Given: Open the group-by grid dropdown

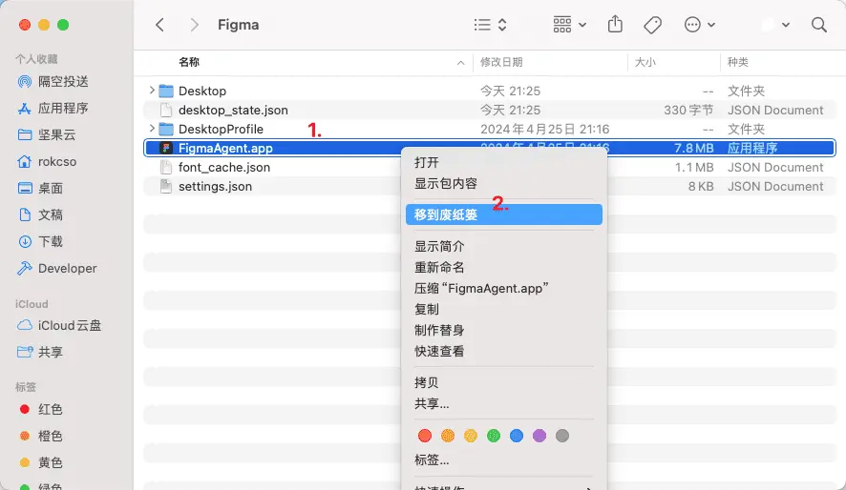Looking at the screenshot, I should [x=569, y=25].
